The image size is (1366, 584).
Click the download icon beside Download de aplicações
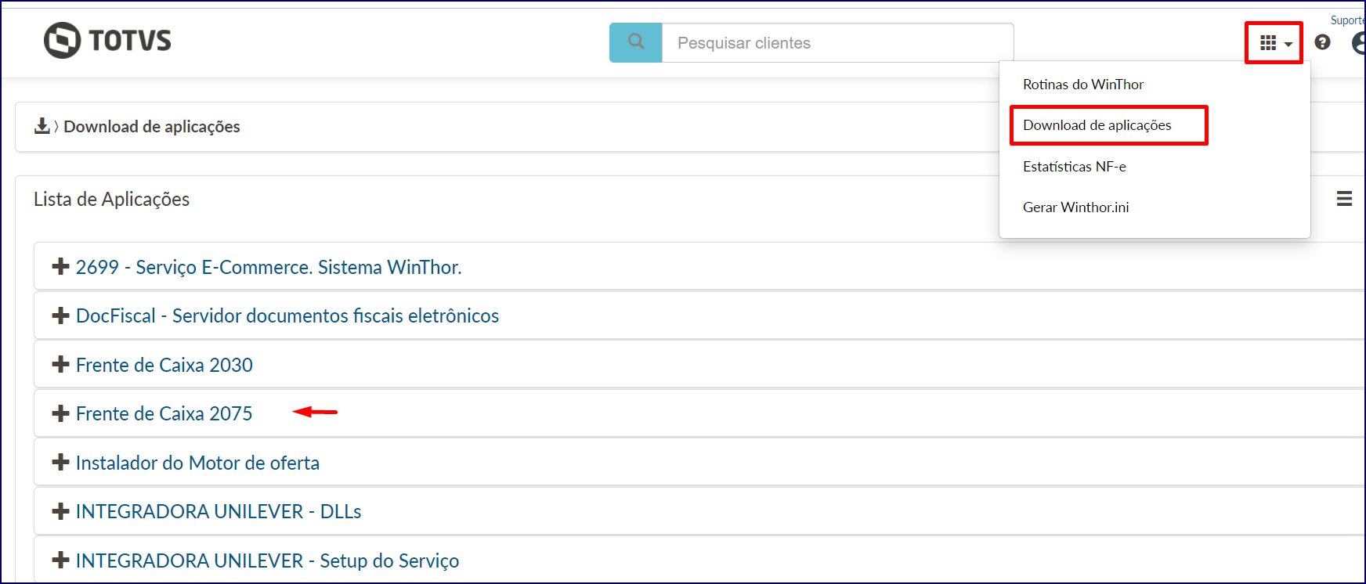(42, 126)
